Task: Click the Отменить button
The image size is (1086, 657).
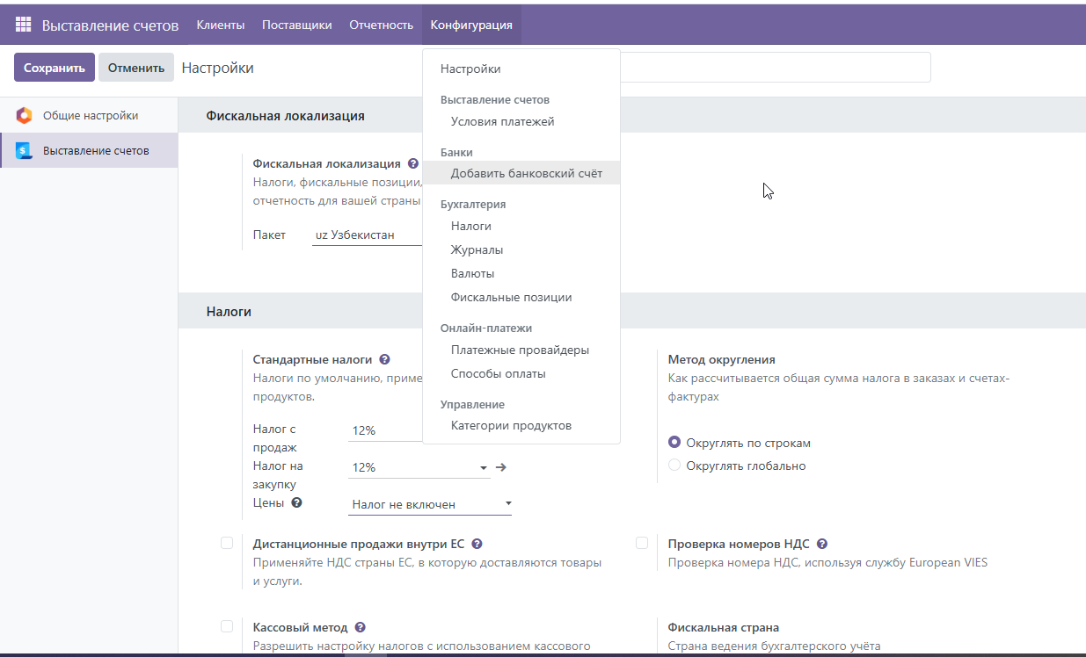Action: click(x=136, y=68)
